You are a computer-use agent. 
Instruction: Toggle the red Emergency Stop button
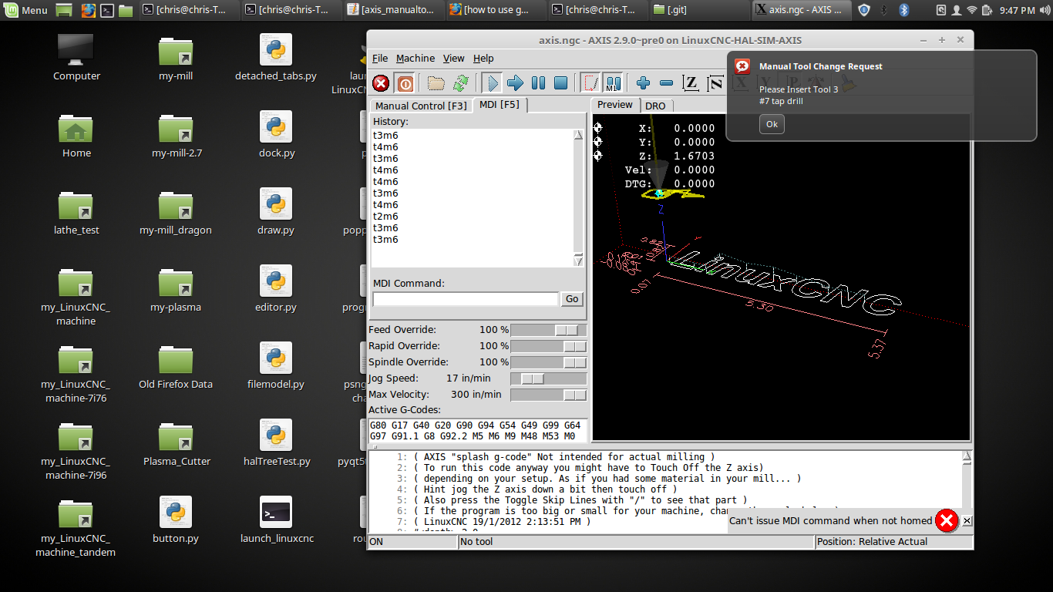point(381,83)
